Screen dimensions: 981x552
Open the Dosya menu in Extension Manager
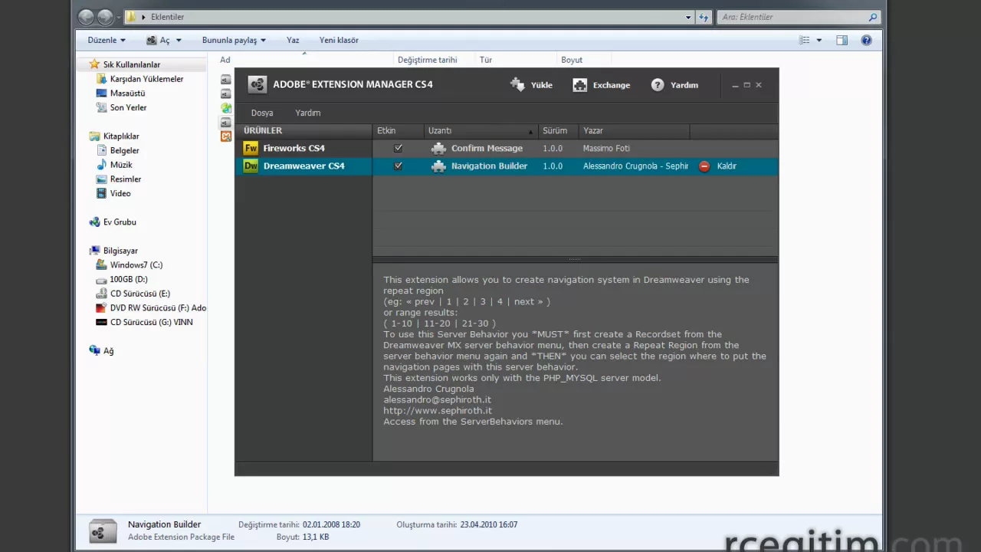(262, 113)
